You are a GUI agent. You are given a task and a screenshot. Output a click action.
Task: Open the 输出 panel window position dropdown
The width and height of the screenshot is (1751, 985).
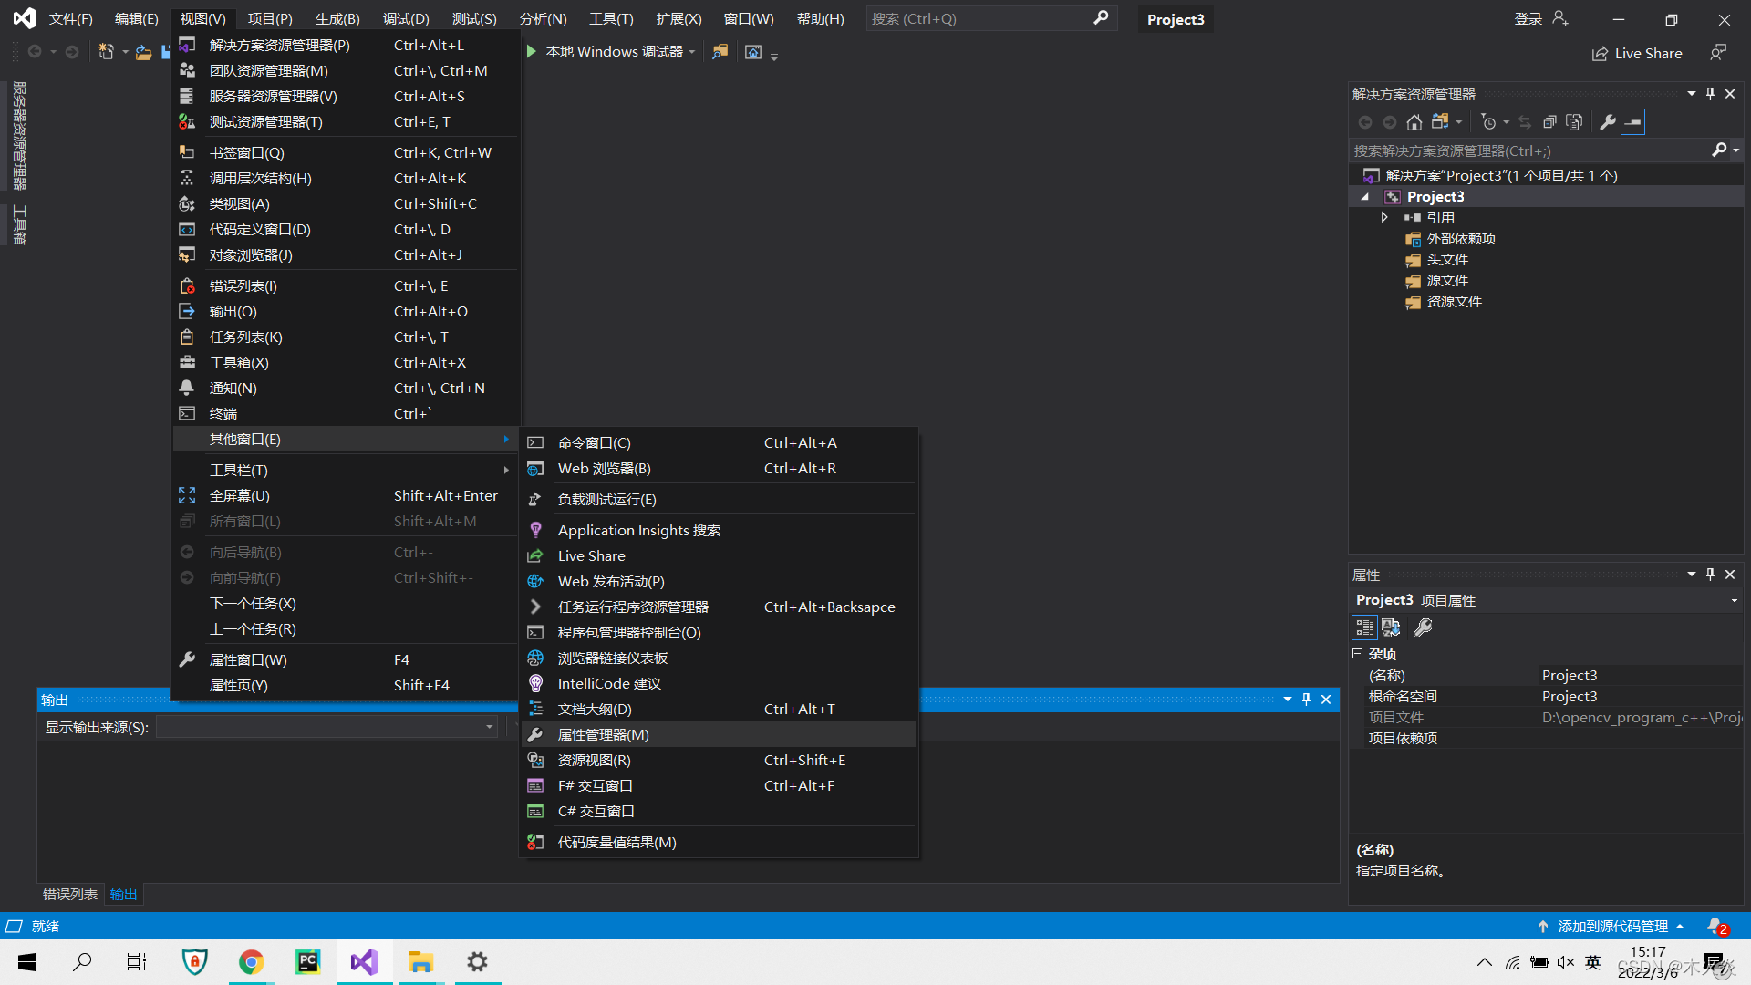click(x=1287, y=700)
